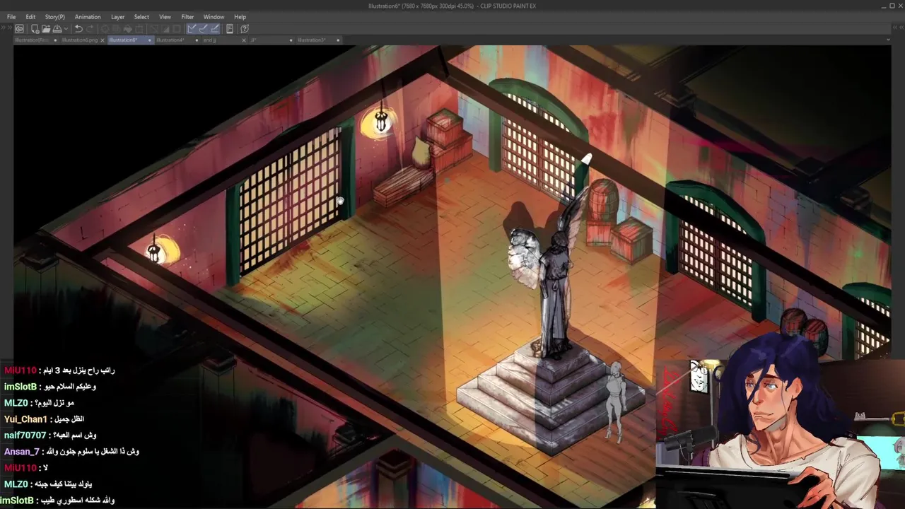Screen dimensions: 905x509
Task: Close the Illustration6.png tab
Action: (x=103, y=40)
